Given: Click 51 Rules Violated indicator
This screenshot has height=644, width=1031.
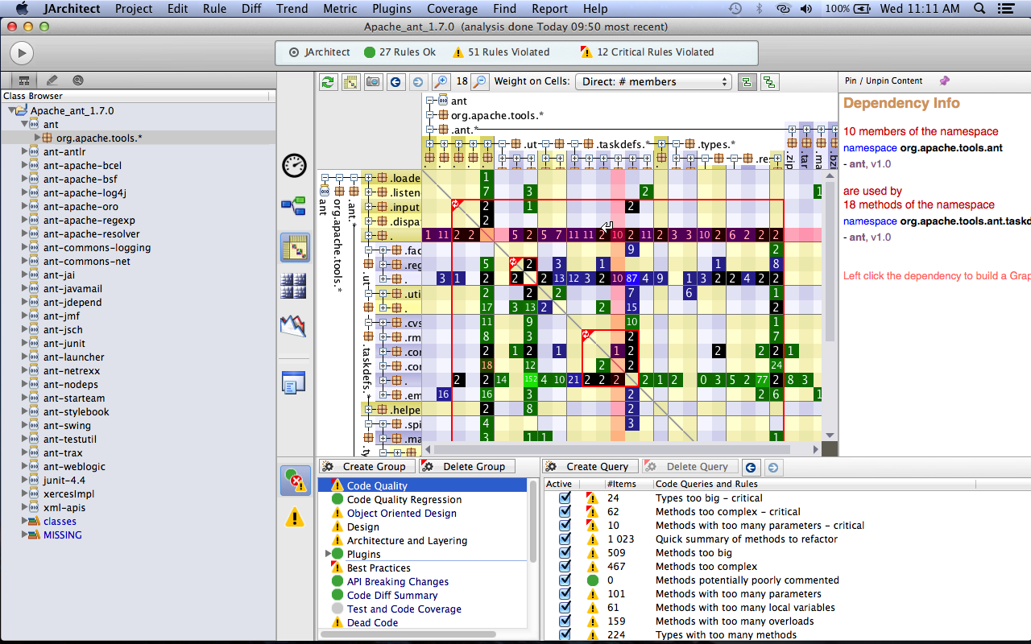Looking at the screenshot, I should [x=501, y=52].
